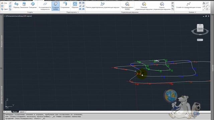Go to last layout tab arrow
The height and width of the screenshot is (120, 214).
(x=10, y=112)
